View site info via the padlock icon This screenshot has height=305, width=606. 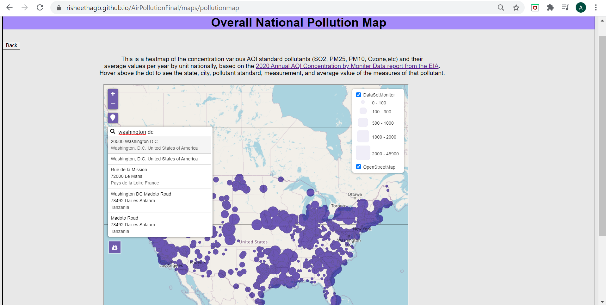pyautogui.click(x=59, y=8)
